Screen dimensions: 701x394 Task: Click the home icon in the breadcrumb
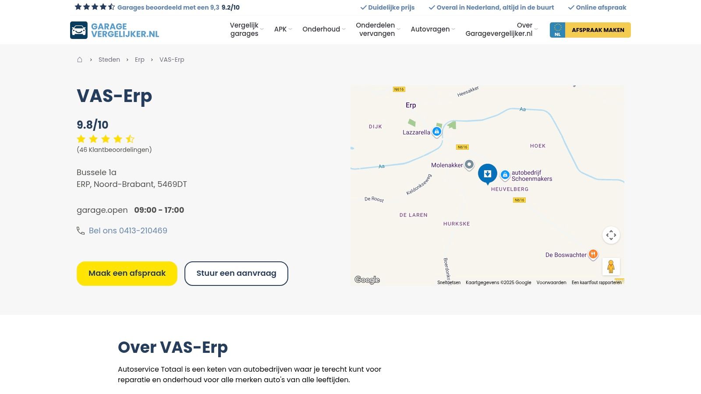coord(80,59)
